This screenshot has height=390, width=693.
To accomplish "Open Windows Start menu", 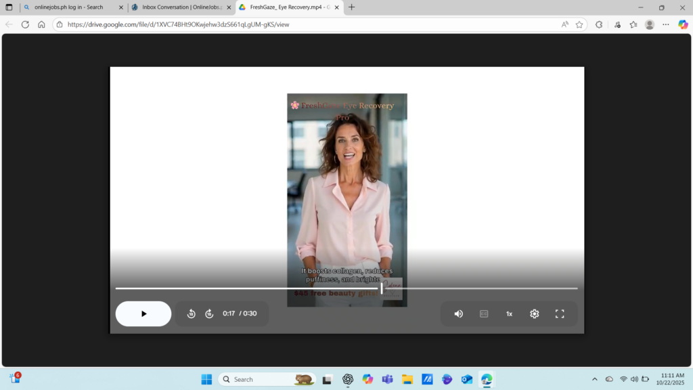I will [206, 379].
